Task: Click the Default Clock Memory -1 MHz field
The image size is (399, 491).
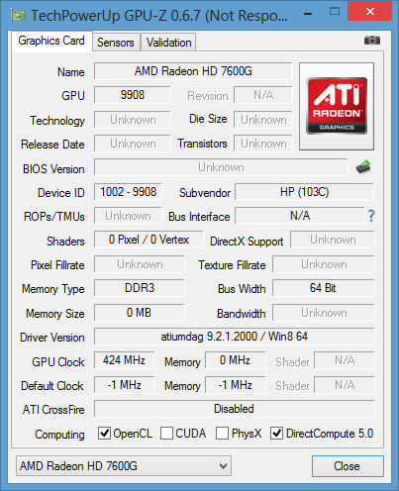Action: [x=236, y=385]
